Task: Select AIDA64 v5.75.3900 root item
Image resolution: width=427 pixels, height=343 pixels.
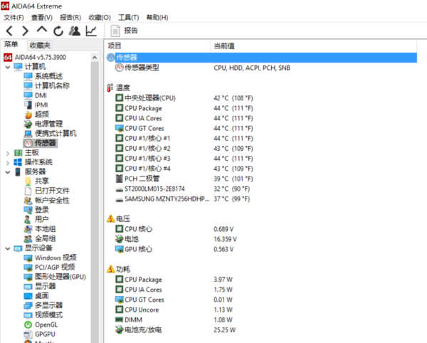Action: point(35,57)
